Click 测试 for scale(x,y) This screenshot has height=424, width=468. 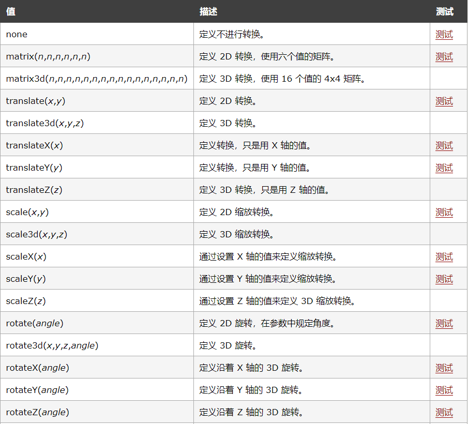(444, 212)
